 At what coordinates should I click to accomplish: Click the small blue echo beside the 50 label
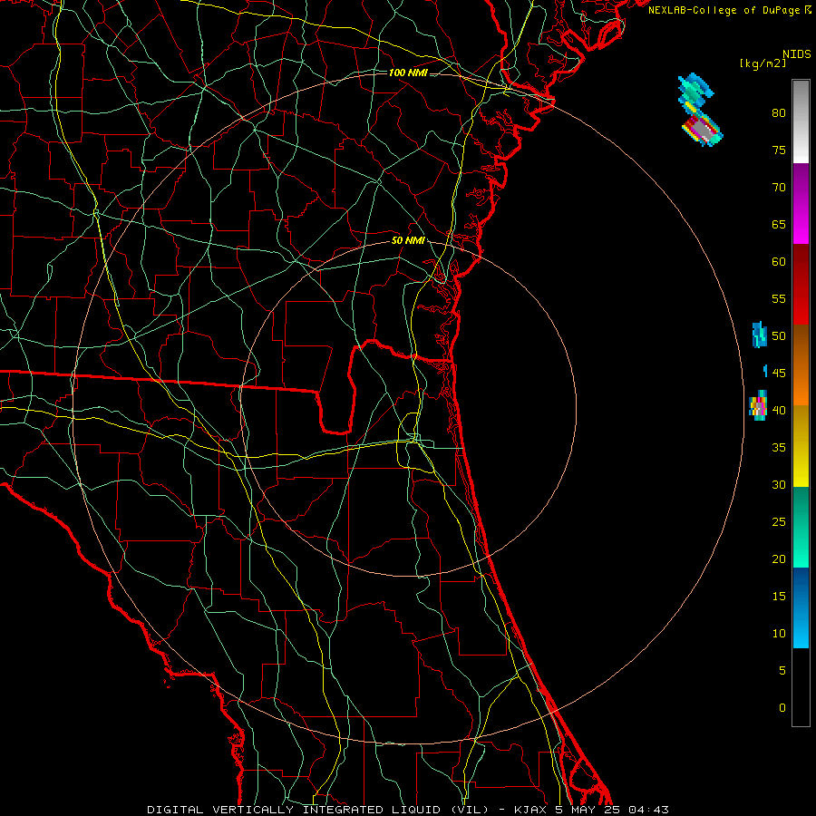pyautogui.click(x=760, y=335)
